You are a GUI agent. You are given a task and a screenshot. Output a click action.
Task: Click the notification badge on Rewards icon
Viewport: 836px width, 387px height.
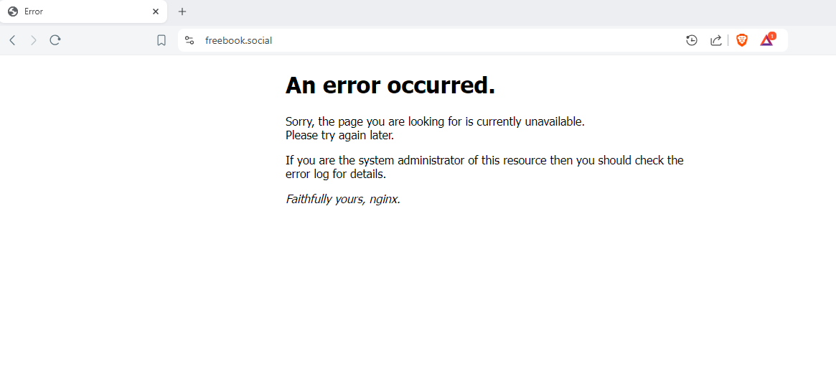pos(773,36)
